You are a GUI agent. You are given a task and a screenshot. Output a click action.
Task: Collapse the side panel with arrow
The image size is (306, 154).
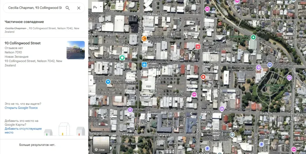click(x=91, y=80)
